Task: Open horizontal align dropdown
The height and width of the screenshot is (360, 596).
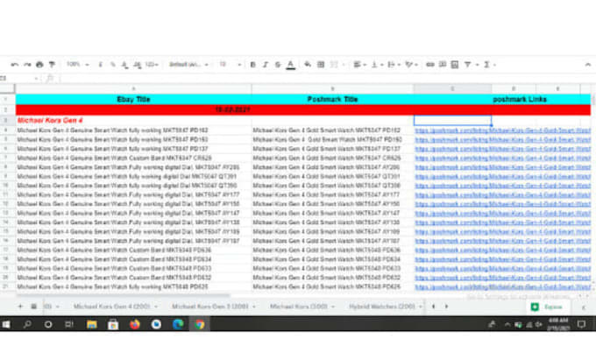Action: pyautogui.click(x=359, y=65)
